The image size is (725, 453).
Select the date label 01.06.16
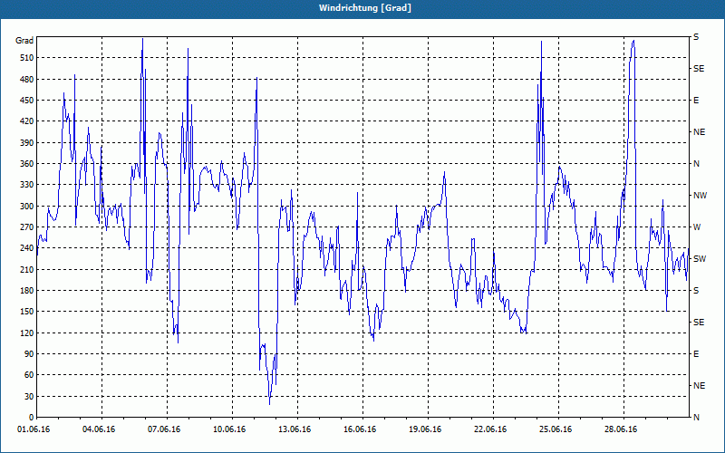coord(34,429)
